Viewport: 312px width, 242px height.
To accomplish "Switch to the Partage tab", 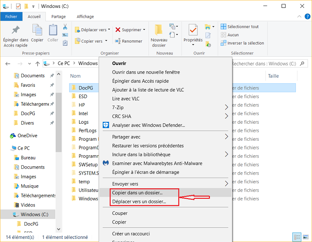I will point(58,17).
